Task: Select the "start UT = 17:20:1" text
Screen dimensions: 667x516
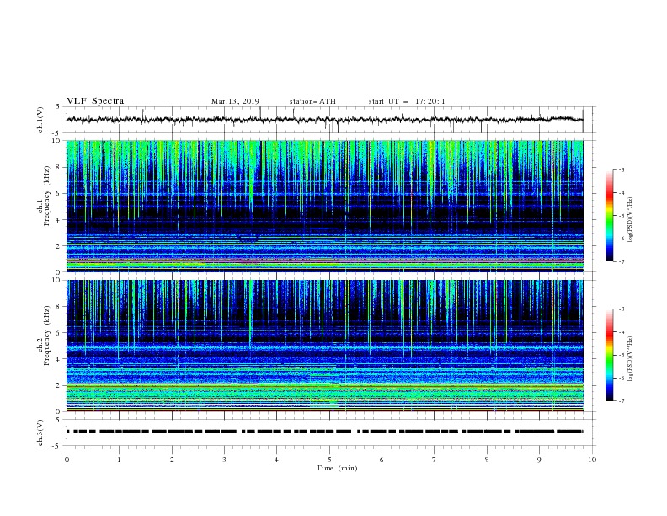Action: pyautogui.click(x=407, y=101)
